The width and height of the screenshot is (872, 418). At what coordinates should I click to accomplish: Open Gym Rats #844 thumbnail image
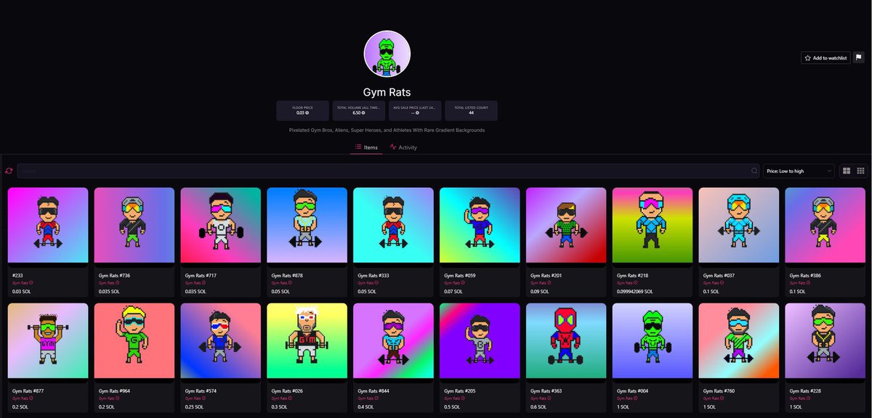(394, 341)
